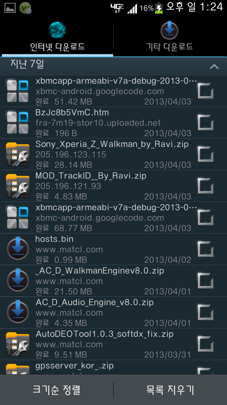Collapse the 지난 7일 section arrow
The width and height of the screenshot is (227, 405).
(214, 66)
